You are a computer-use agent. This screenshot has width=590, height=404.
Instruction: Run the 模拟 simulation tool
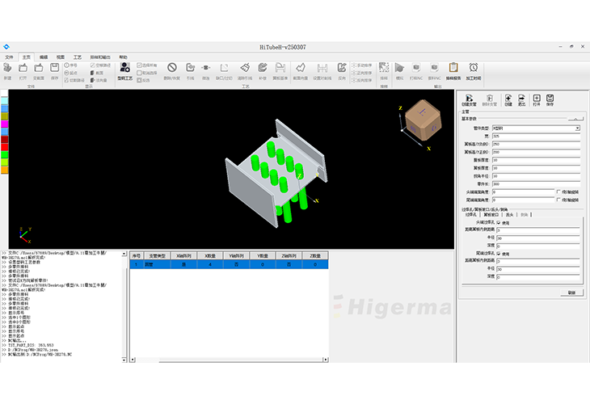pos(399,70)
